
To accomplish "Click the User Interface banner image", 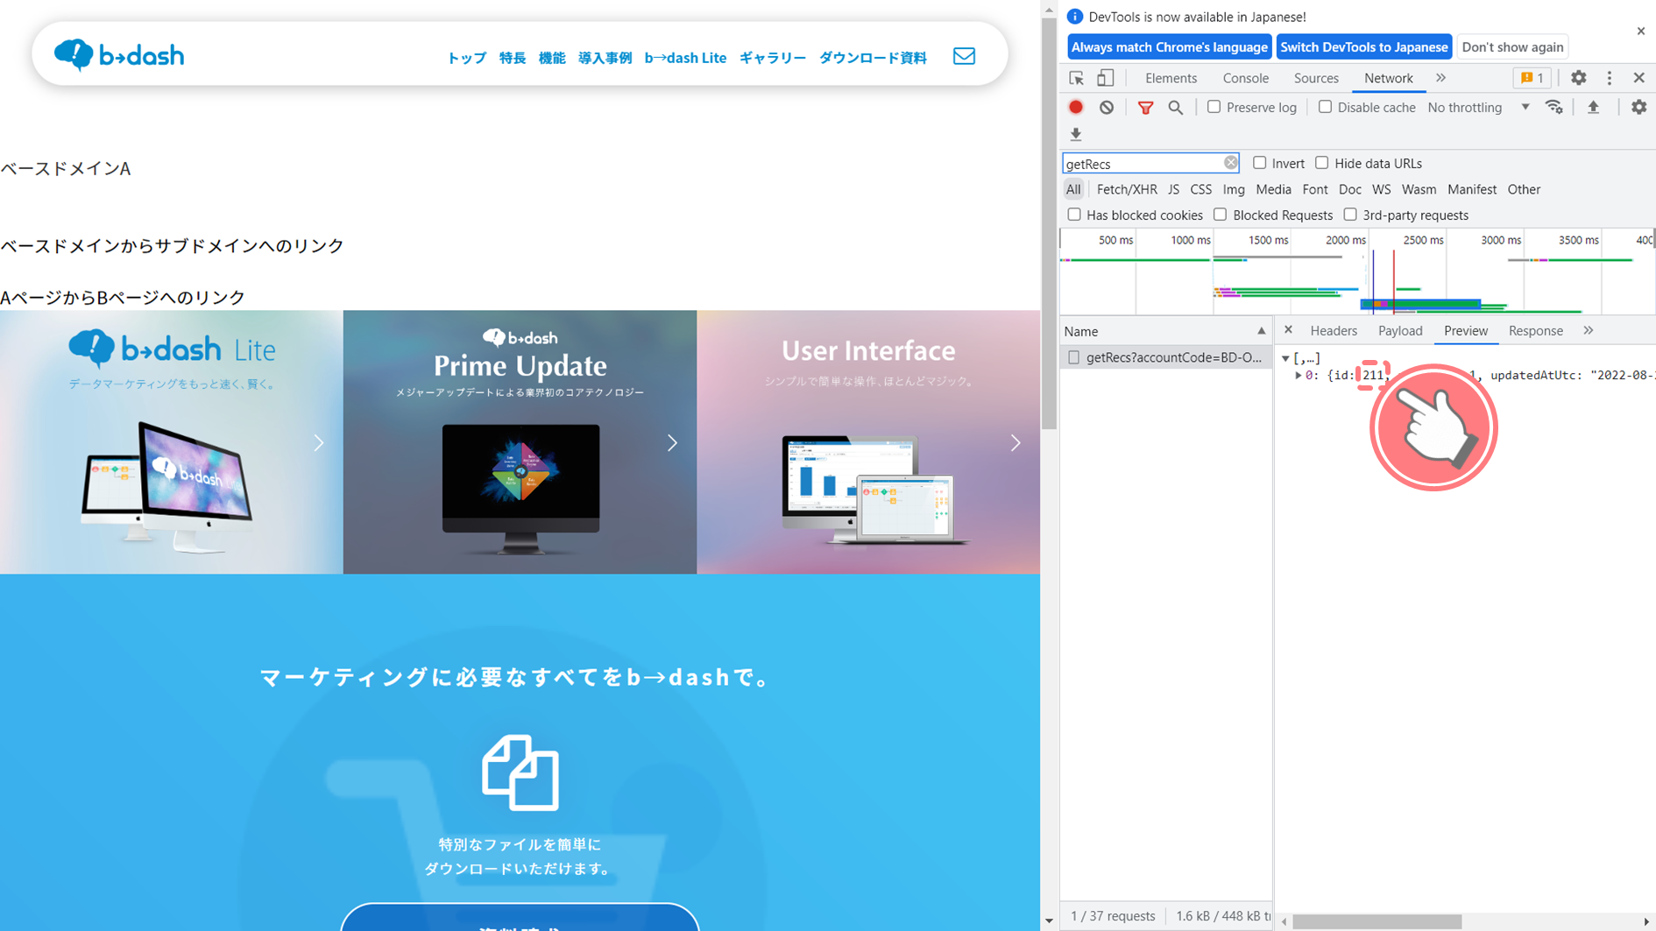I will [868, 442].
